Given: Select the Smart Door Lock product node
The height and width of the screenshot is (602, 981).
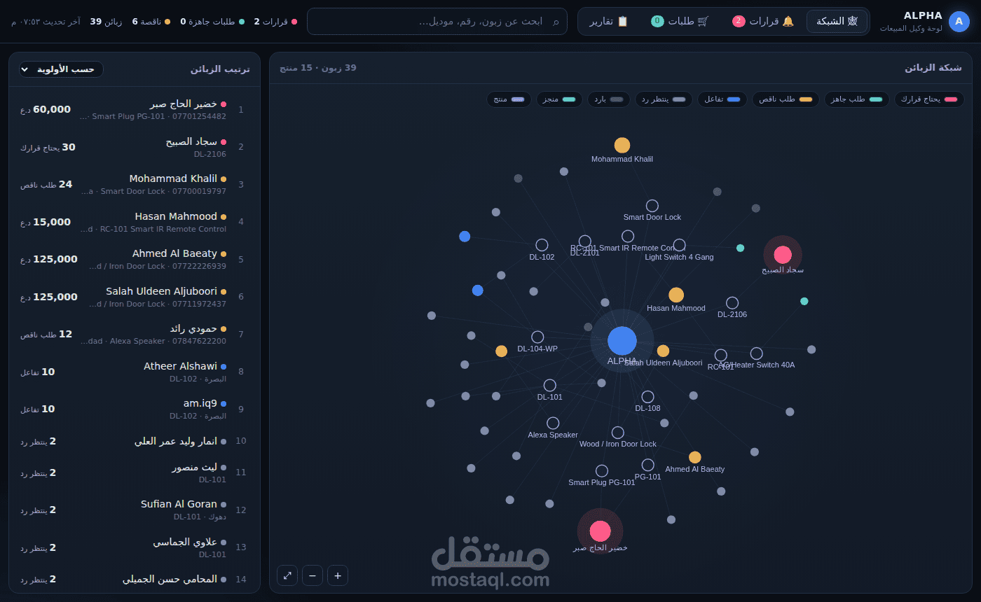Looking at the screenshot, I should (x=652, y=206).
